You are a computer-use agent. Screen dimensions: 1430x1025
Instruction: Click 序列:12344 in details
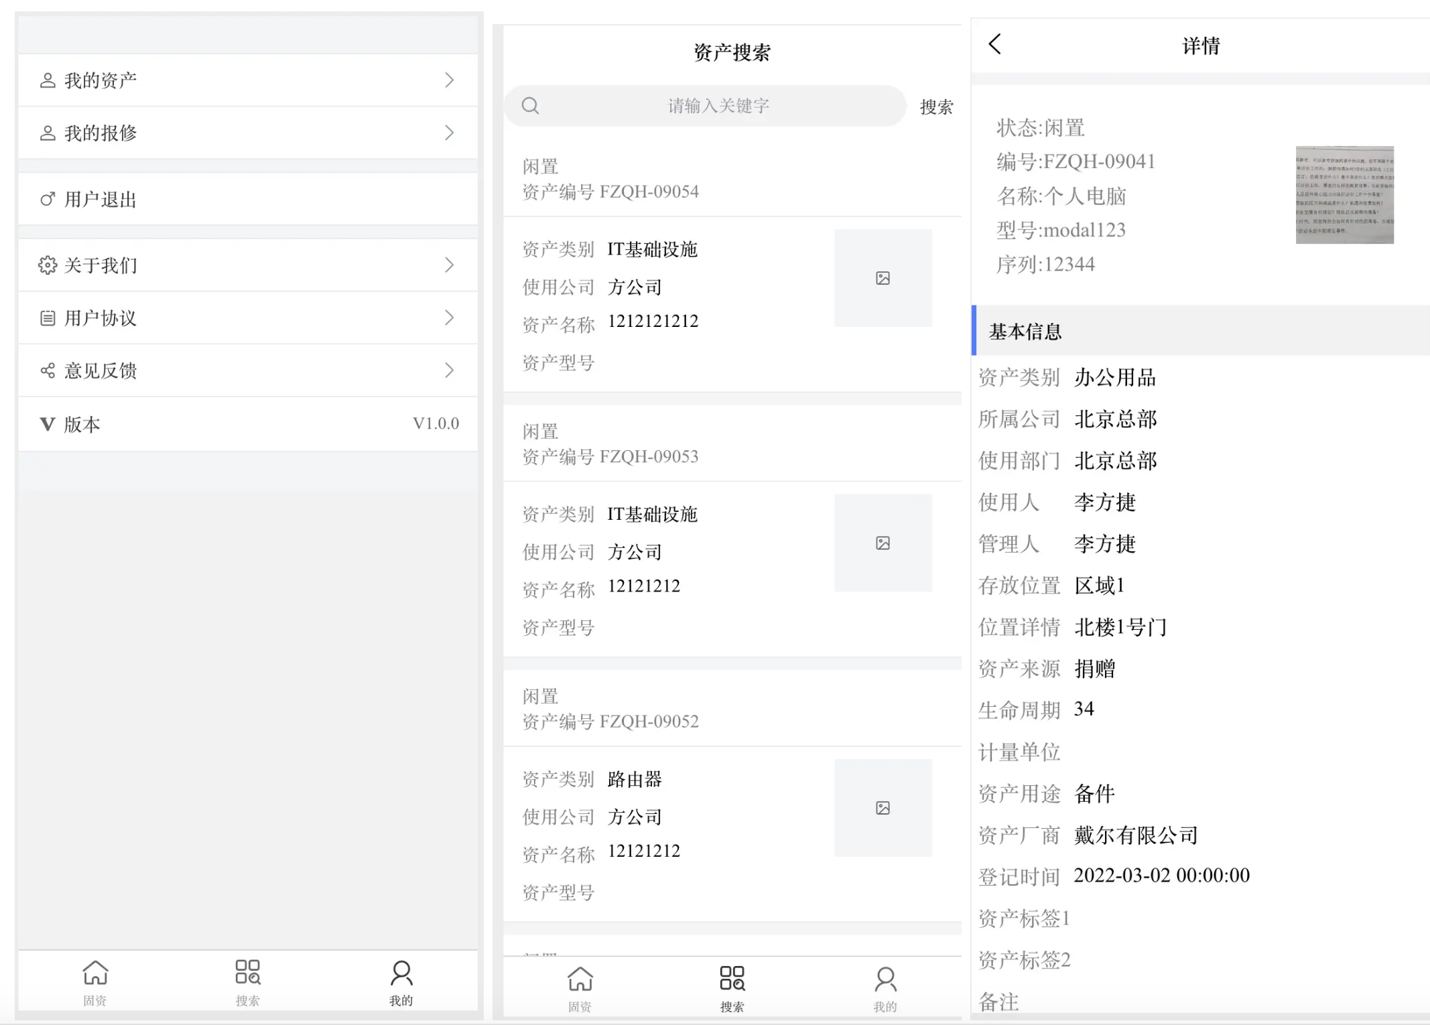coord(1046,265)
